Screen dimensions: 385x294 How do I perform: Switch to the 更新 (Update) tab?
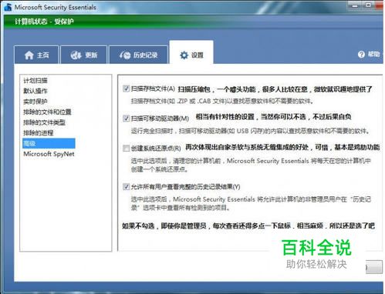click(x=84, y=55)
